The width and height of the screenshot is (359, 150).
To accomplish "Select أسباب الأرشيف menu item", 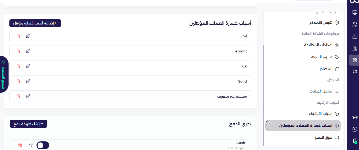I will [320, 114].
